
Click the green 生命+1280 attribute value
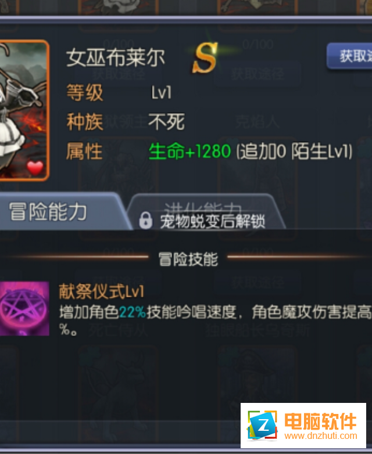[x=189, y=151]
